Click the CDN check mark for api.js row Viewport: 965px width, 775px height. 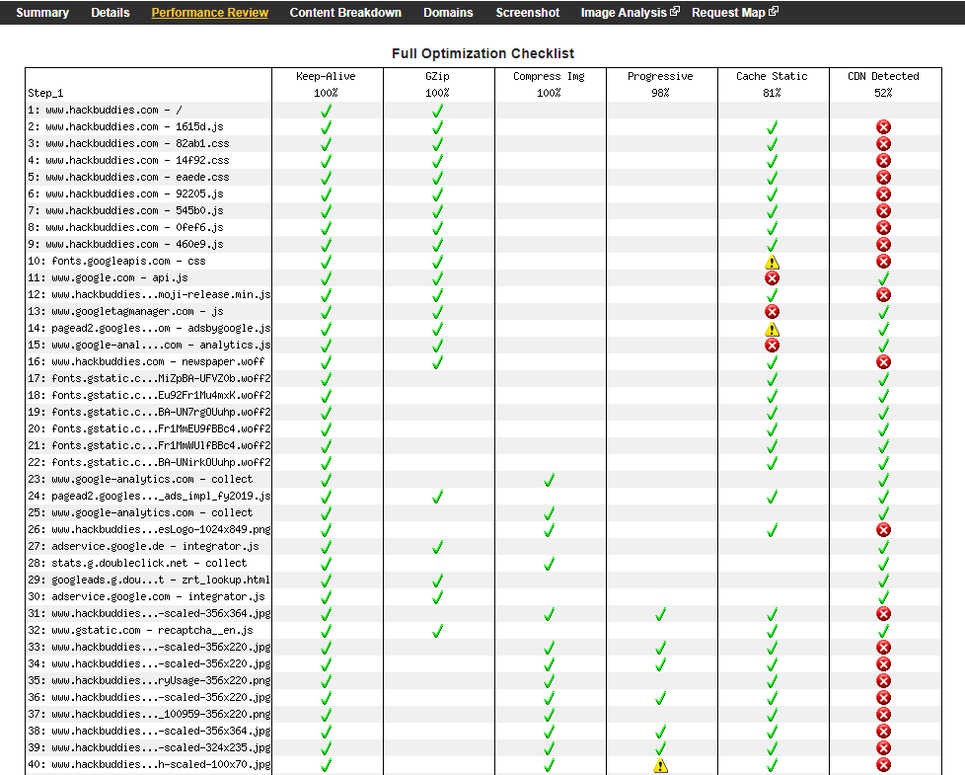coord(883,278)
